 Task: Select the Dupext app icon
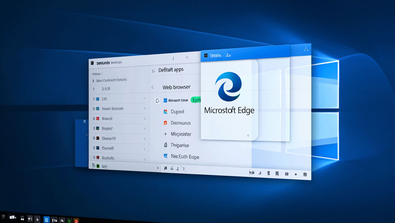(165, 111)
